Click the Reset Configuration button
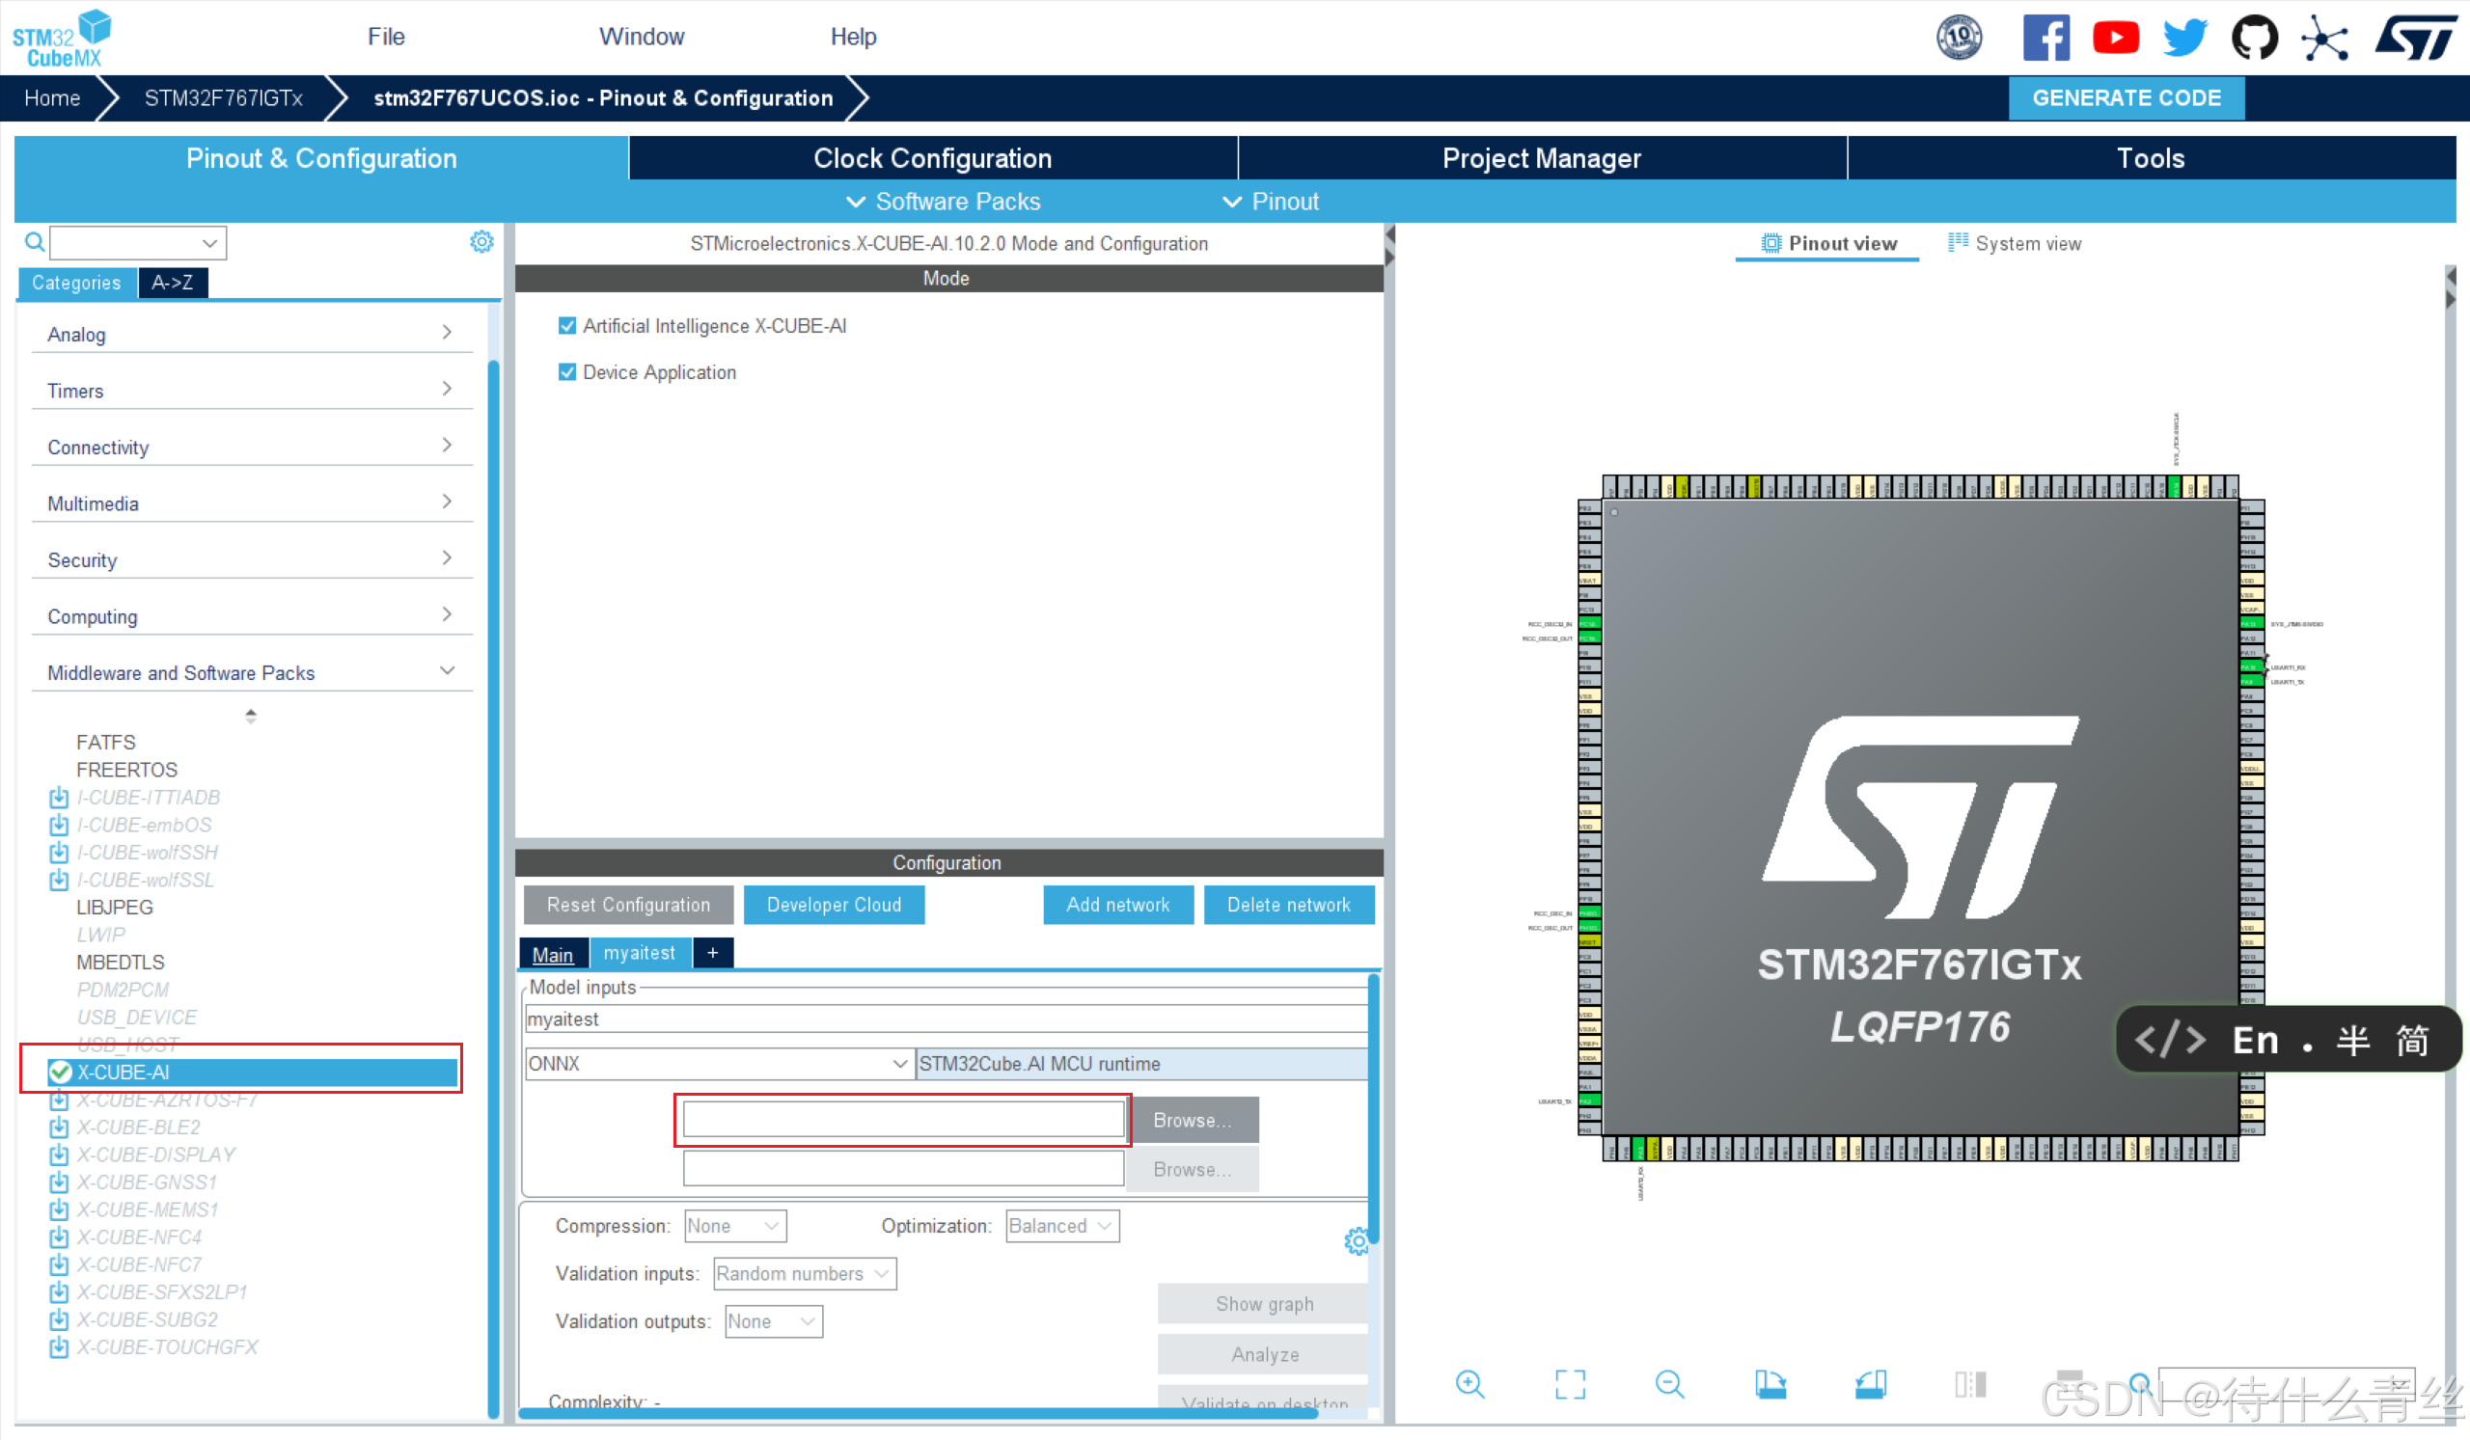The width and height of the screenshot is (2470, 1440). click(x=628, y=905)
